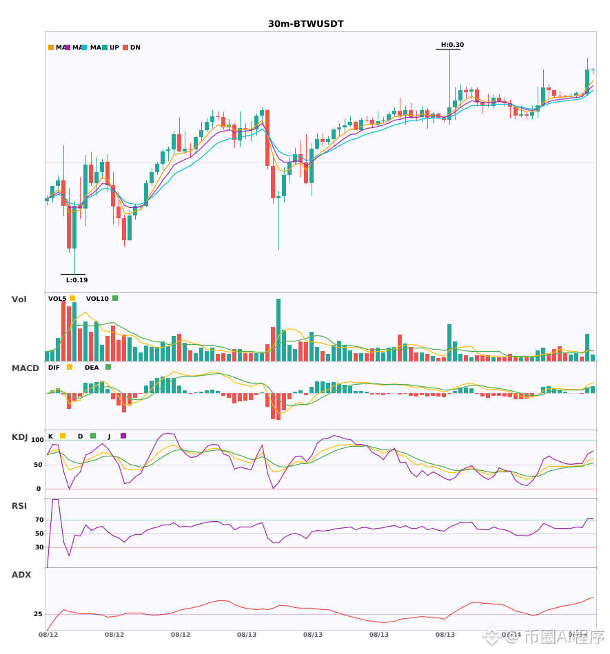The height and width of the screenshot is (654, 610).
Task: Select the red DN legend swatch
Action: pos(125,48)
